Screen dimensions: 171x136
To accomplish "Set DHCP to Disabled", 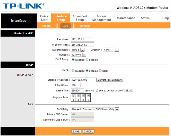I will [x=73, y=71].
